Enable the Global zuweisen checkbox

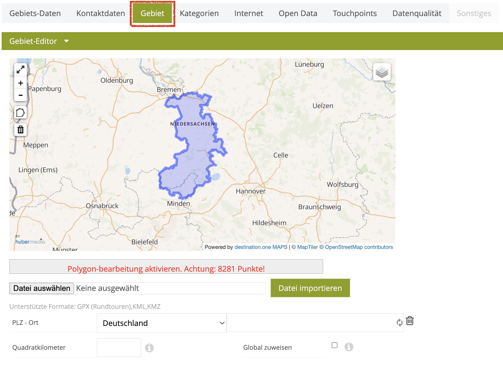click(334, 345)
